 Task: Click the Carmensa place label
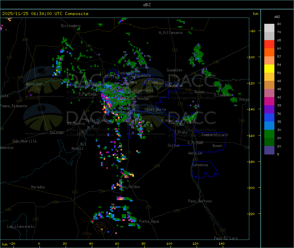pos(200,165)
